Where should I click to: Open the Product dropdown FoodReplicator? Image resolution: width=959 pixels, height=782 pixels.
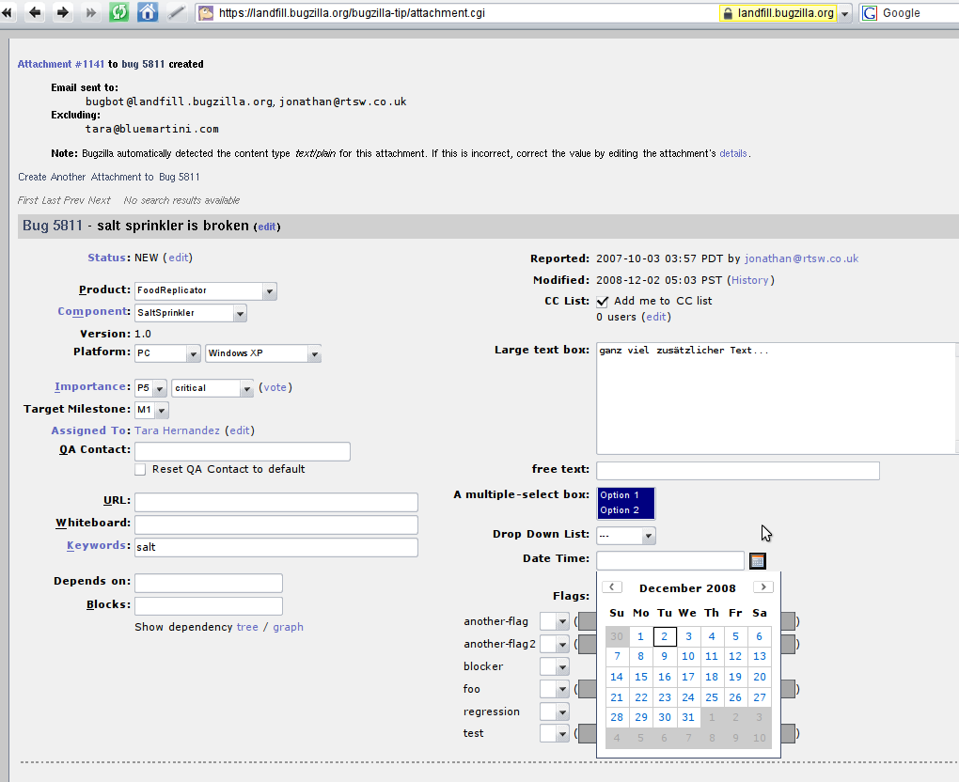pos(206,290)
